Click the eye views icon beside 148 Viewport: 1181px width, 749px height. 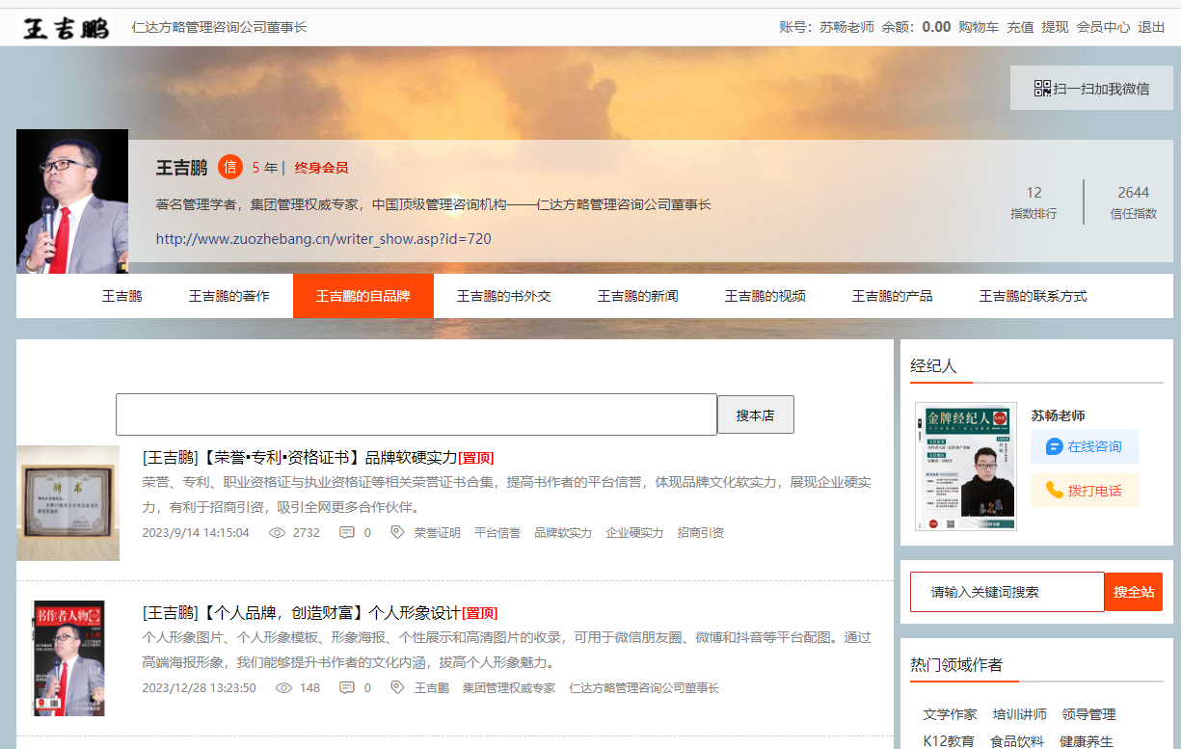[283, 687]
